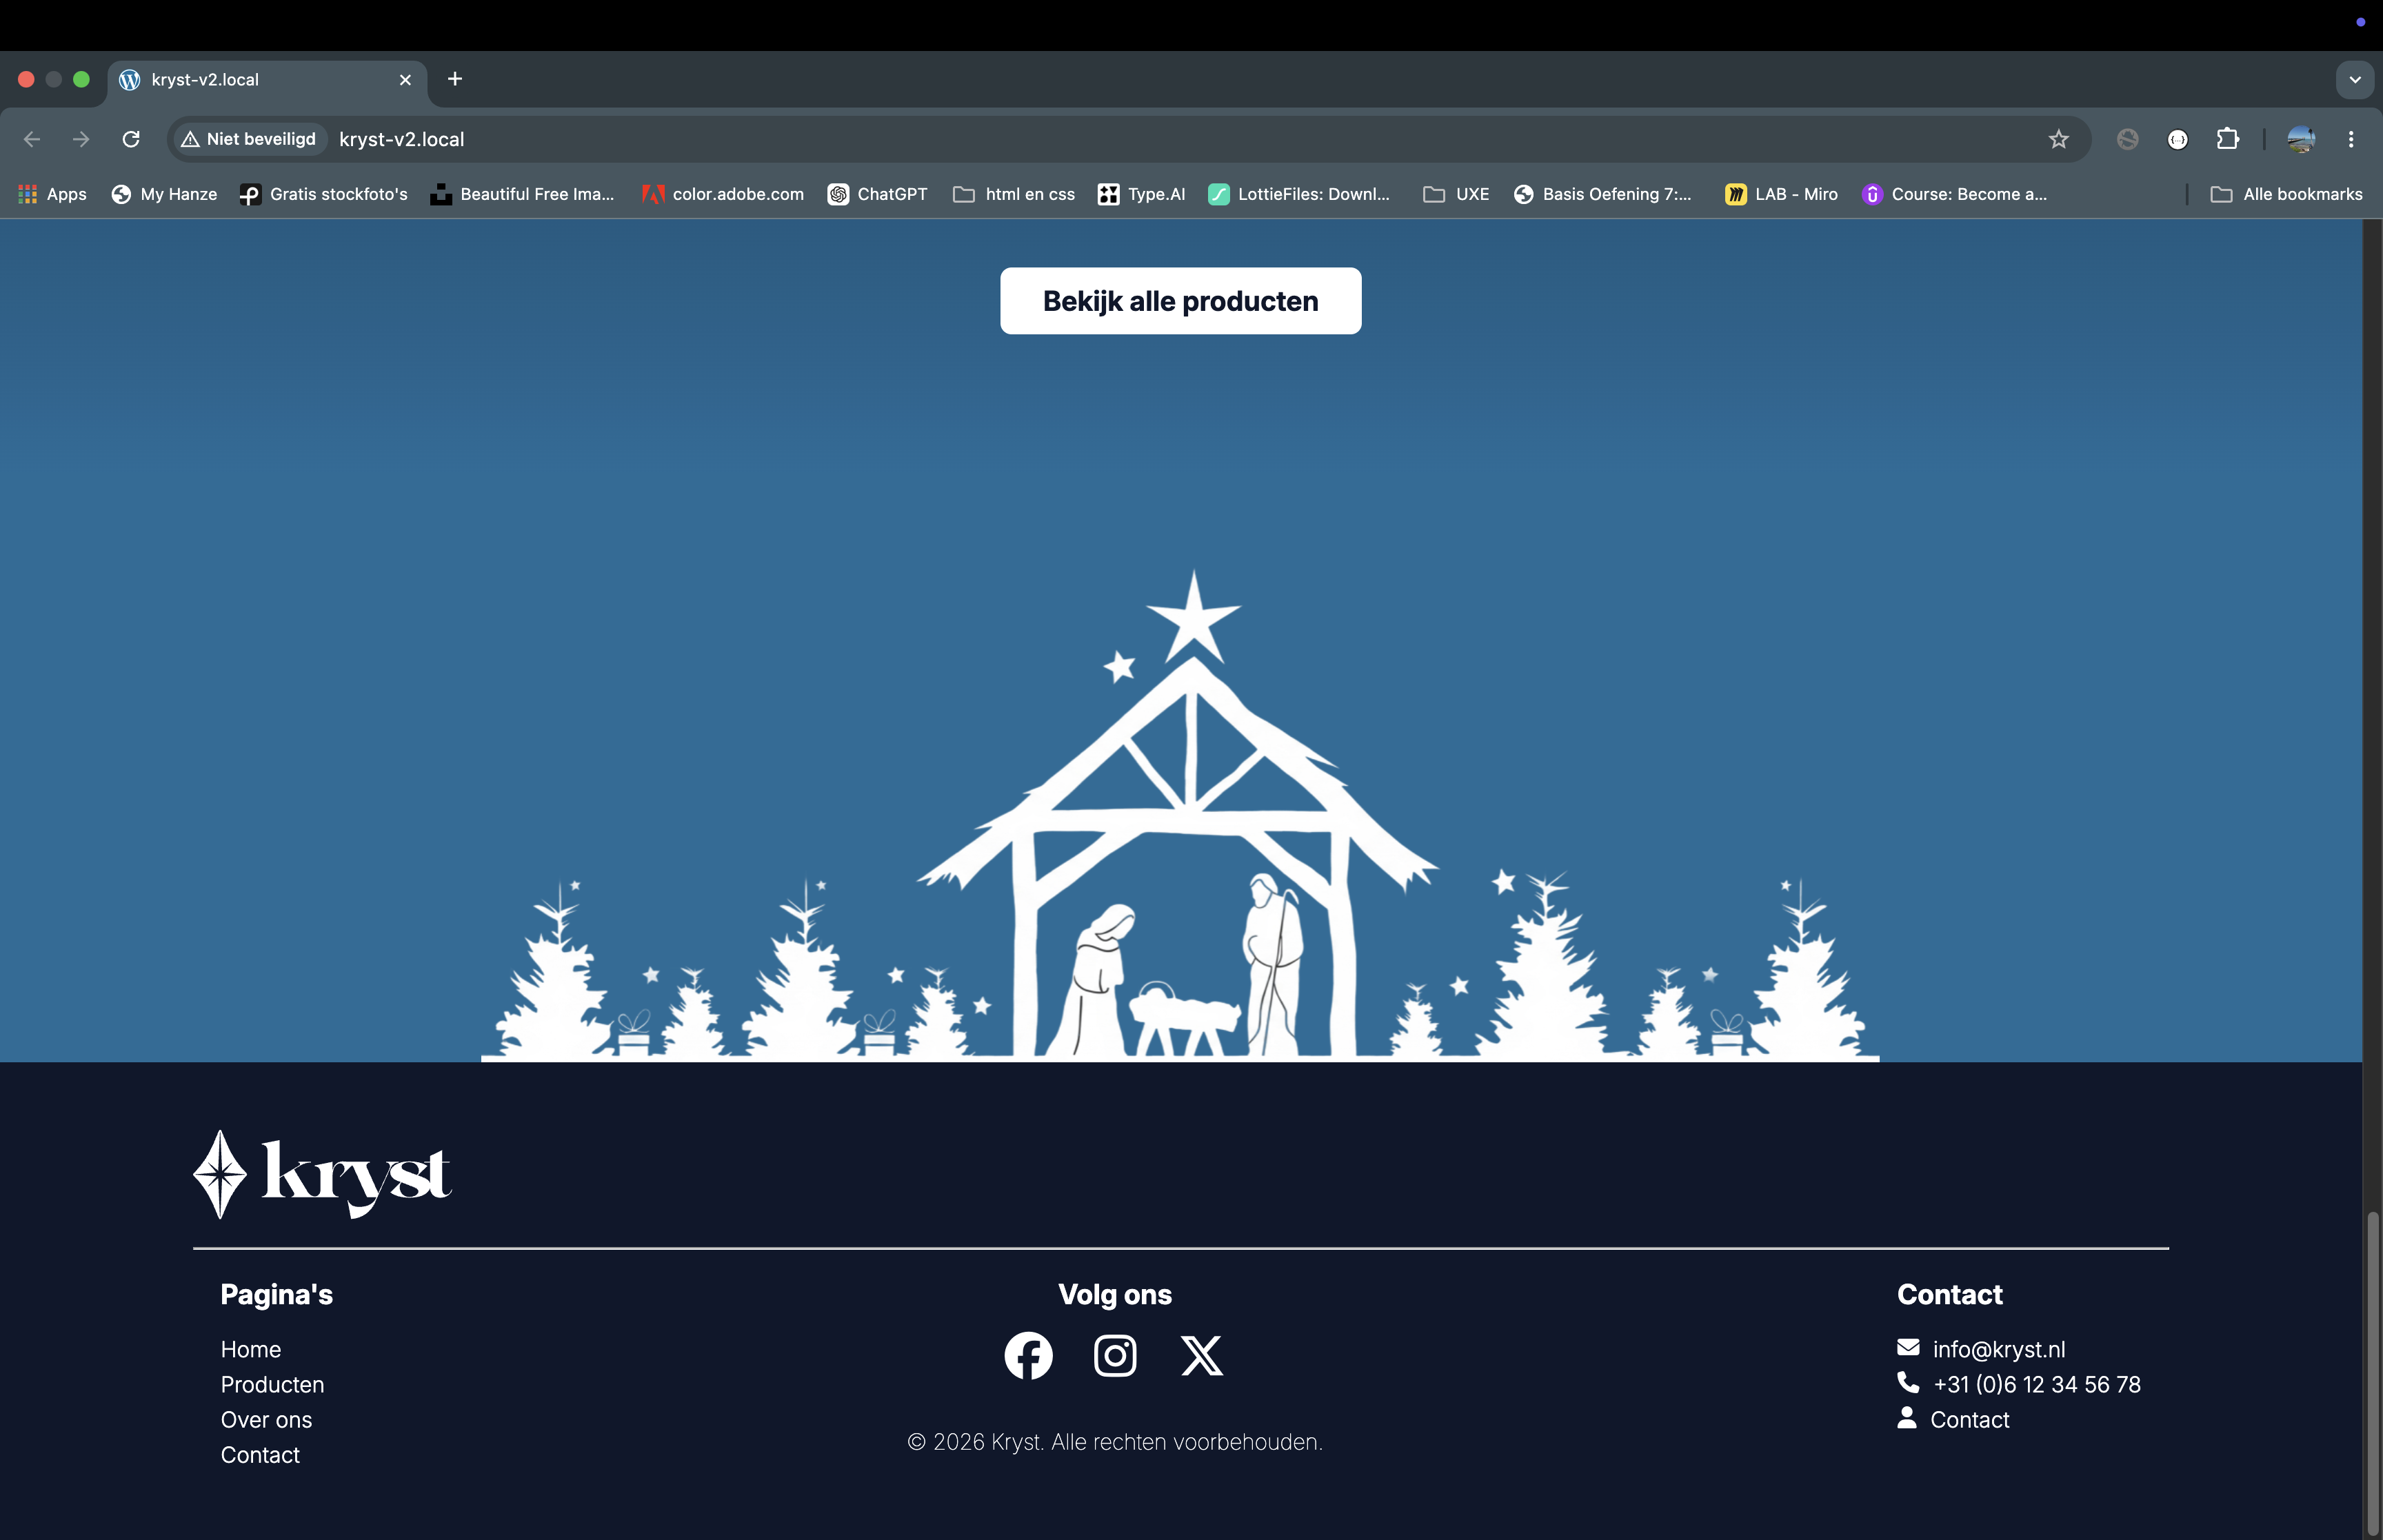Click the person icon beside footer Contact

pyautogui.click(x=1907, y=1418)
